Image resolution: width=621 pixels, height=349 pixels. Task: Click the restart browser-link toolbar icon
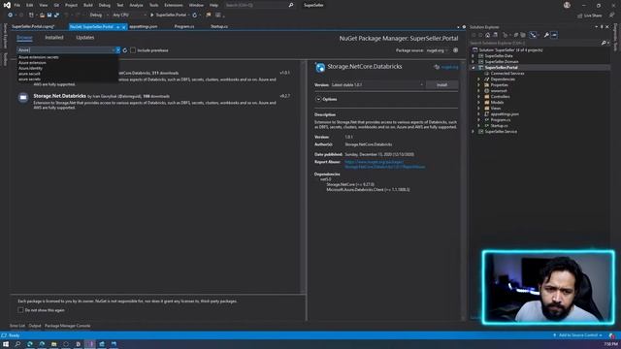point(194,16)
